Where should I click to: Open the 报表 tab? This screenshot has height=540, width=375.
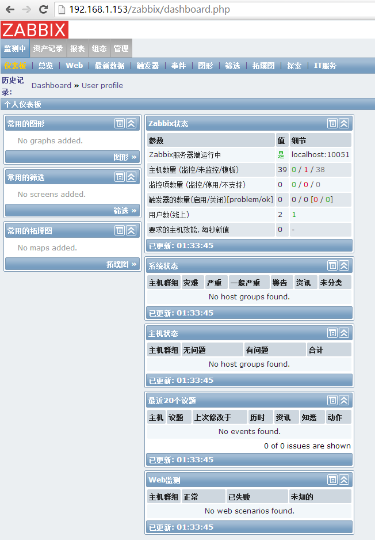[78, 48]
